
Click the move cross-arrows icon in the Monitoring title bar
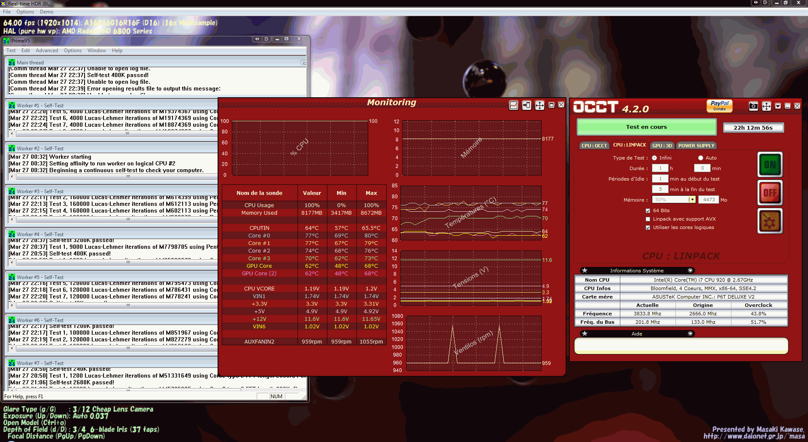tap(540, 105)
